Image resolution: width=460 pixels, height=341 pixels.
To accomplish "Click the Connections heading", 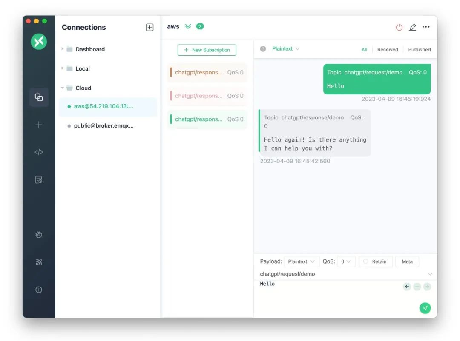I will pos(83,27).
